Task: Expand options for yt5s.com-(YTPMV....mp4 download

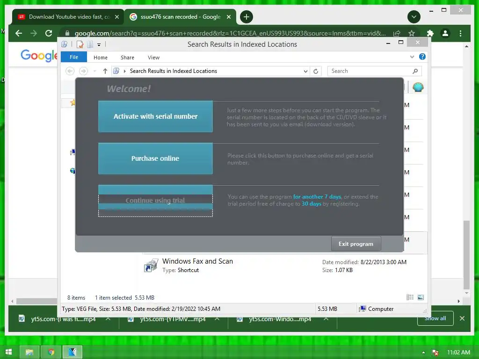Action: [x=217, y=319]
